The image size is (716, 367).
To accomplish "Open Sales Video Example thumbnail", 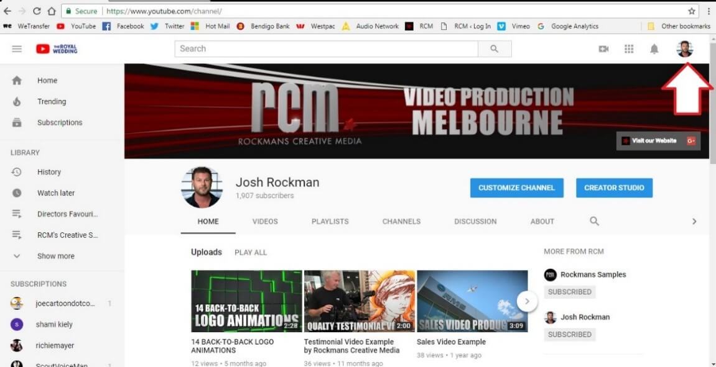I will (x=473, y=301).
